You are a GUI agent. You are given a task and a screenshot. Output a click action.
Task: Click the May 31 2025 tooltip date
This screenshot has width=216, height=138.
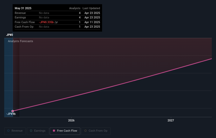click(23, 8)
